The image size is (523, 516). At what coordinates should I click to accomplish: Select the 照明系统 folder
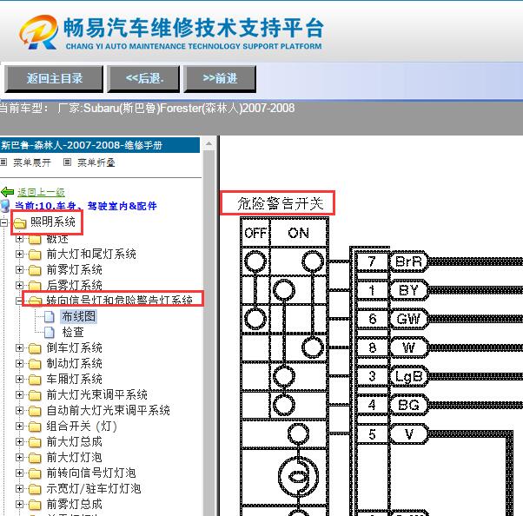coord(53,222)
